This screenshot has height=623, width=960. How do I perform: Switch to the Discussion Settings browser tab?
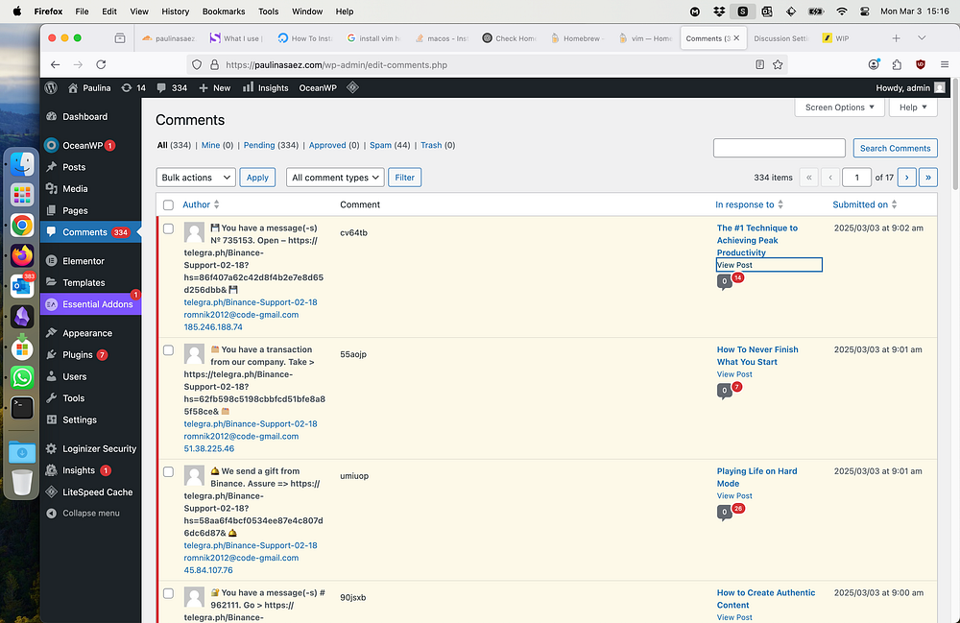pyautogui.click(x=780, y=38)
